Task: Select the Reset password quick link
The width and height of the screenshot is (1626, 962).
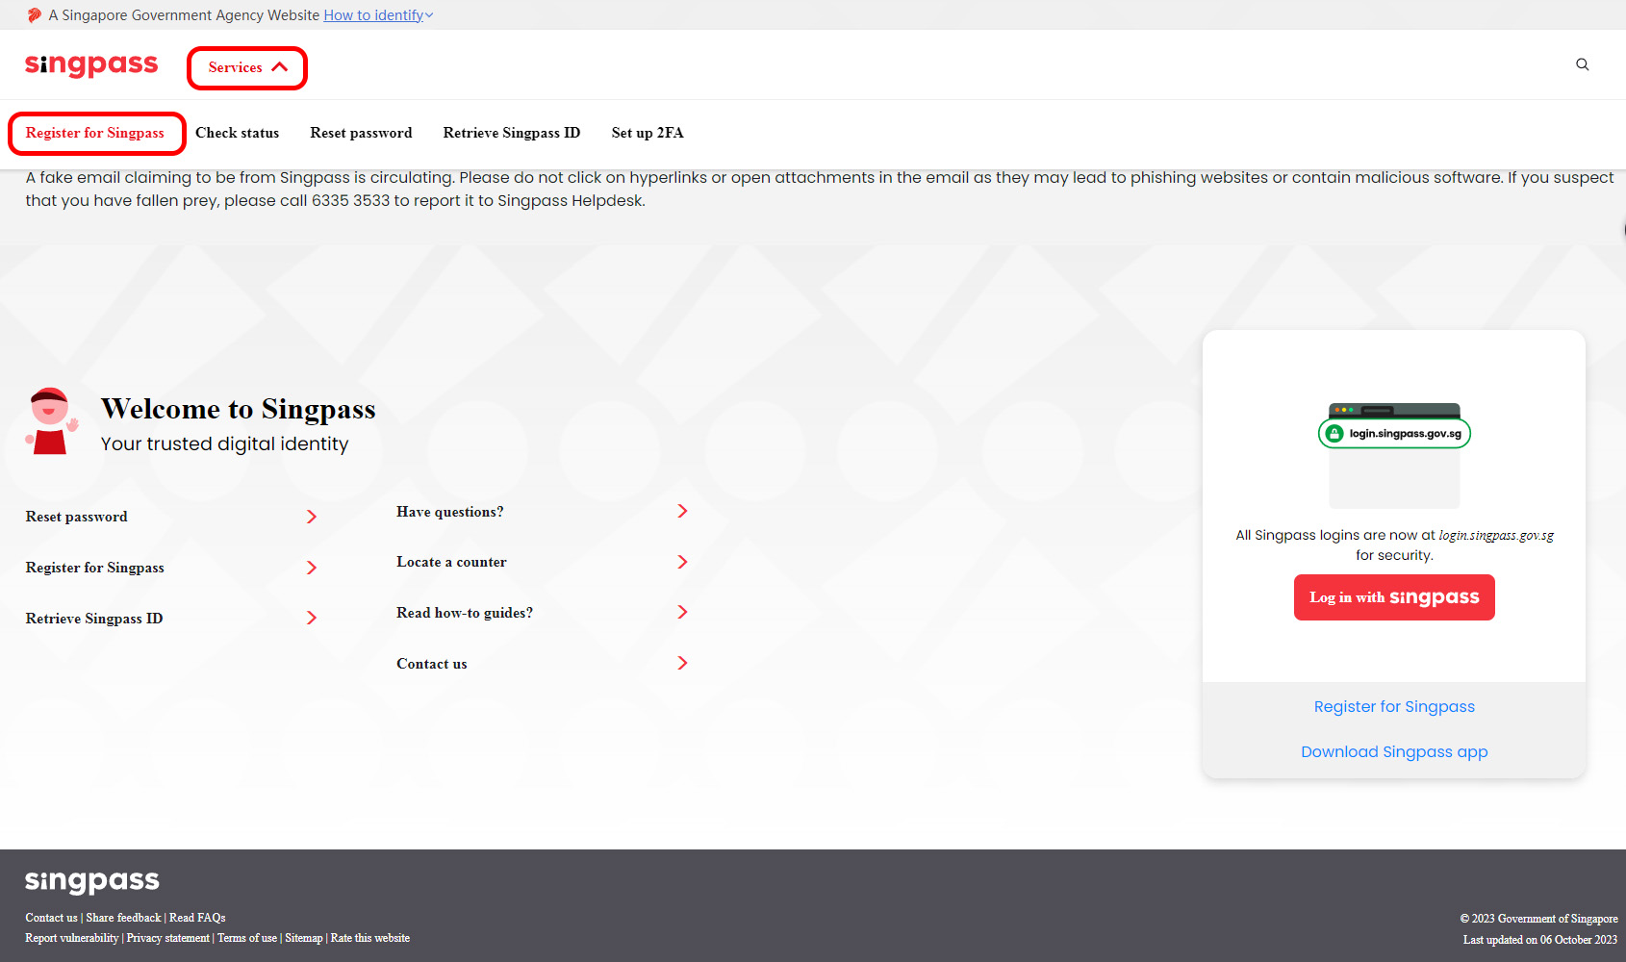Action: [x=77, y=517]
